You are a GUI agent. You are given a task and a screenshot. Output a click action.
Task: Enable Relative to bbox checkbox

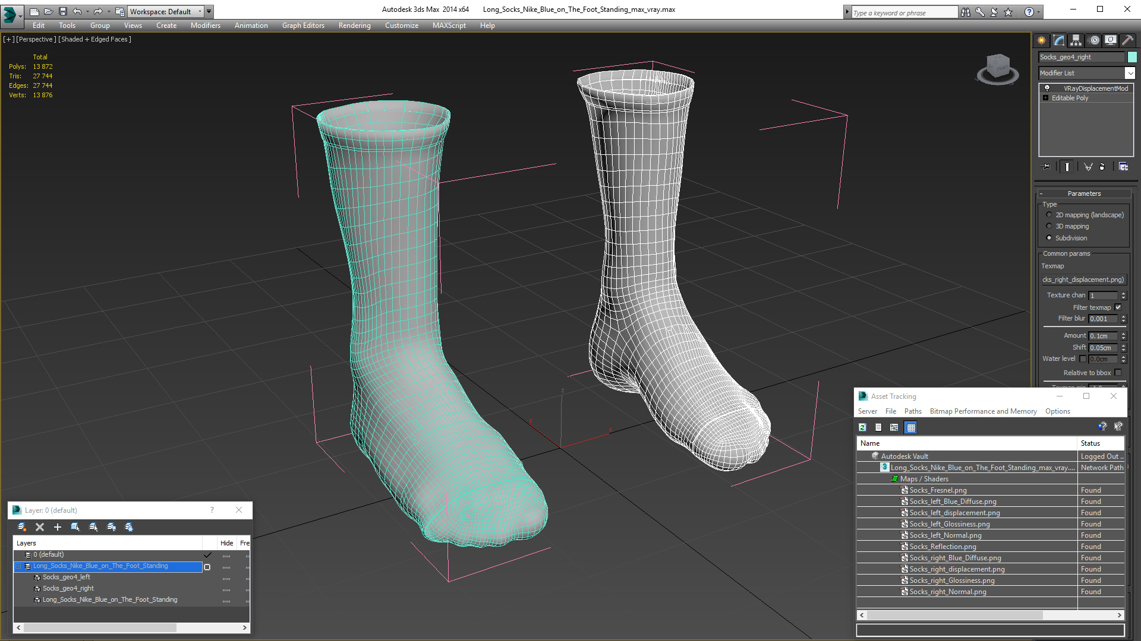pyautogui.click(x=1118, y=373)
